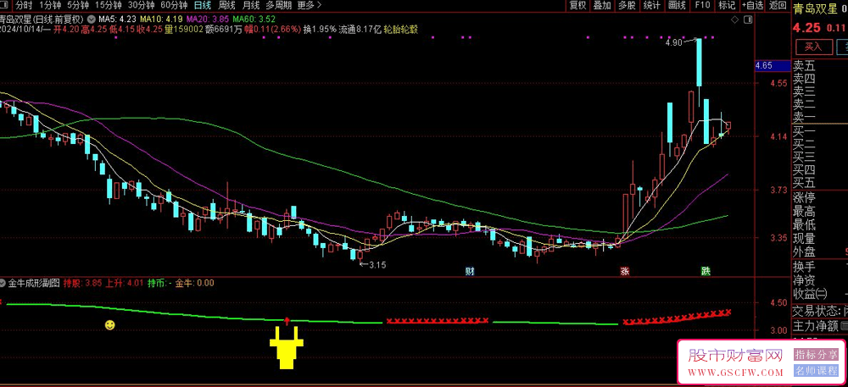Click the diamond marker icon above the price axis
The width and height of the screenshot is (848, 387).
point(734,19)
